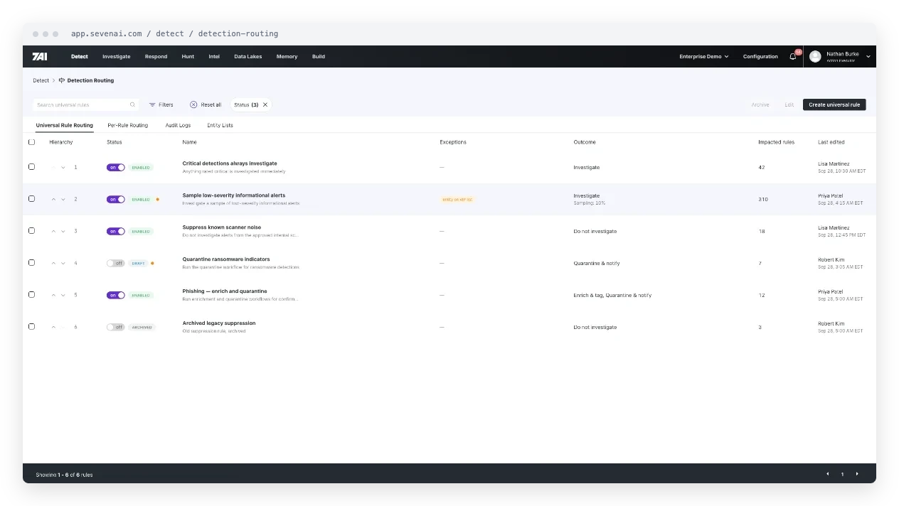
Task: Go to the next page of rules
Action: tap(857, 474)
